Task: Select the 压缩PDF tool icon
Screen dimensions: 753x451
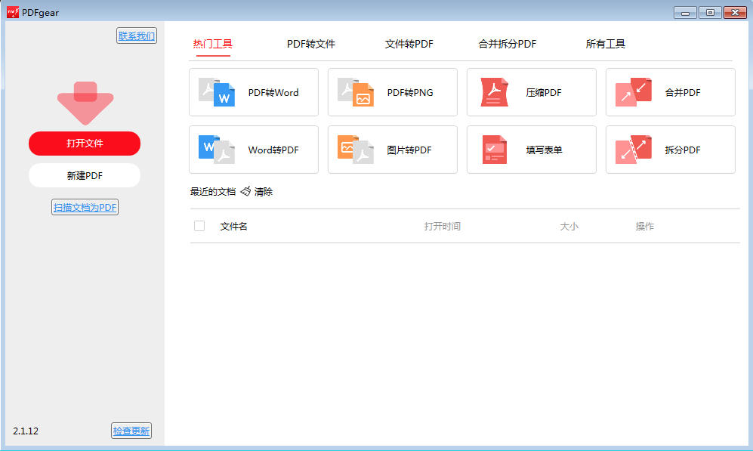Action: click(495, 92)
